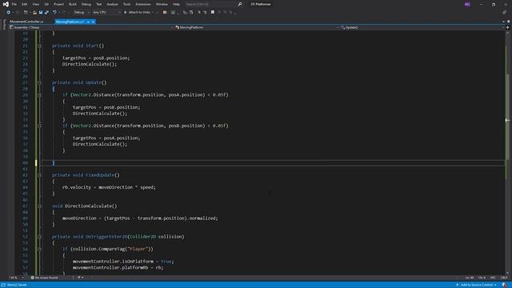Collapse the OnTriggerEnter2D method outline
512x288 pixels.
click(x=40, y=237)
